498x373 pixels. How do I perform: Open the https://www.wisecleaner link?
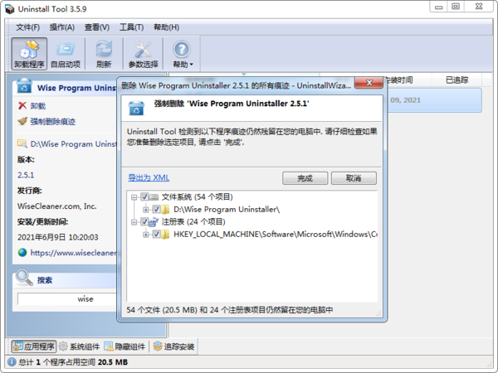point(73,253)
